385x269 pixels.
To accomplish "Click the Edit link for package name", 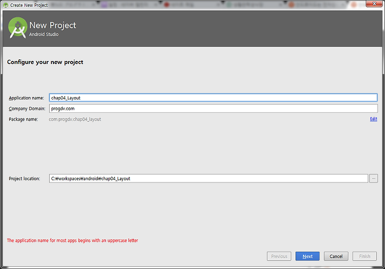I will tap(373, 119).
